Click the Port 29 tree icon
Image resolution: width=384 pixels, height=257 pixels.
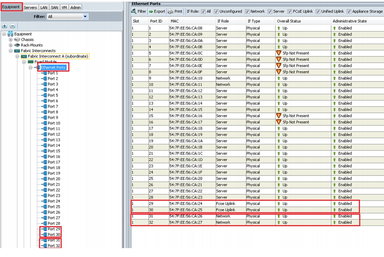click(45, 229)
